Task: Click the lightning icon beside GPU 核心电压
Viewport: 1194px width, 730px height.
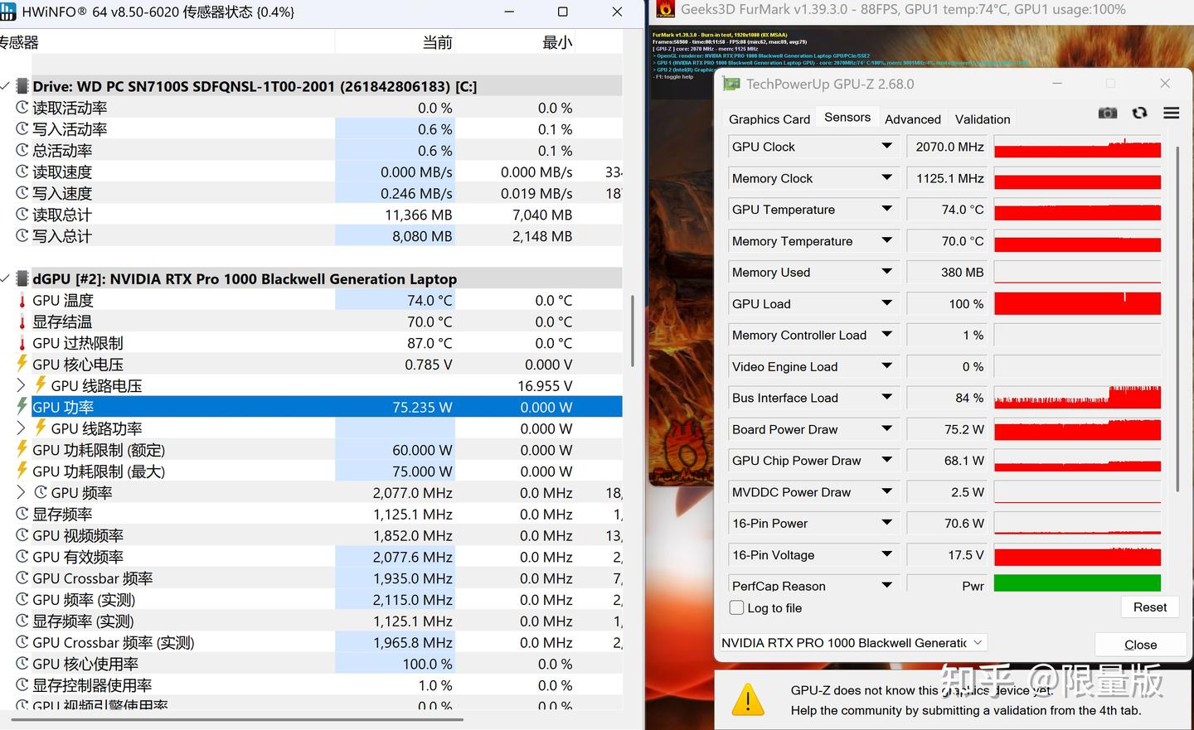Action: 22,364
